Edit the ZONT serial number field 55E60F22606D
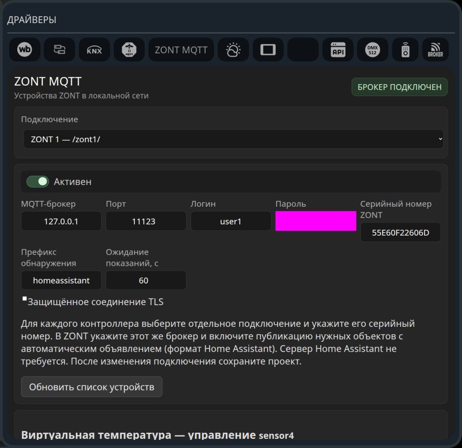Screen dimensions: 462x448 point(400,232)
